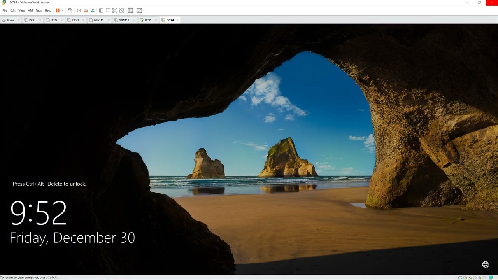The height and width of the screenshot is (280, 498).
Task: Open the Help menu
Action: click(48, 10)
